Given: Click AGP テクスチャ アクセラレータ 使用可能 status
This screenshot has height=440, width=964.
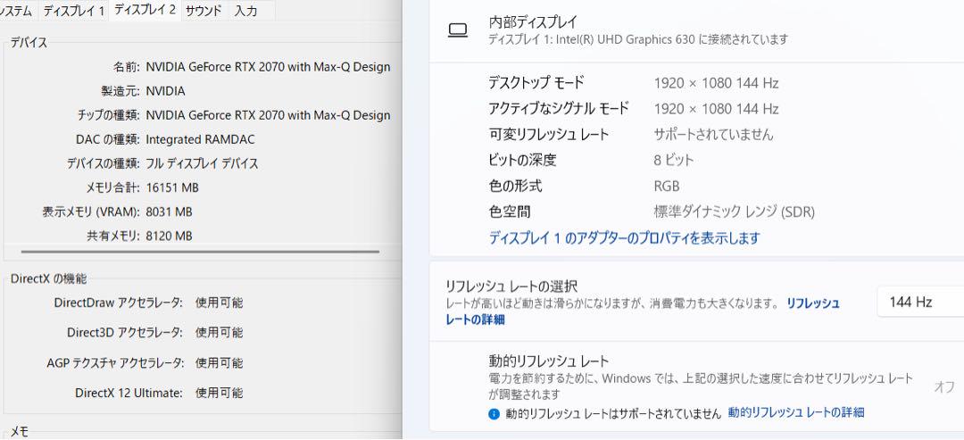Looking at the screenshot, I should click(x=219, y=362).
